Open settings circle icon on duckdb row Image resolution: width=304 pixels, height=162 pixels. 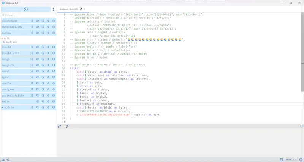coord(54,33)
